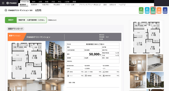
Task: Open the ヘルプ external link
Action: (x=122, y=5)
